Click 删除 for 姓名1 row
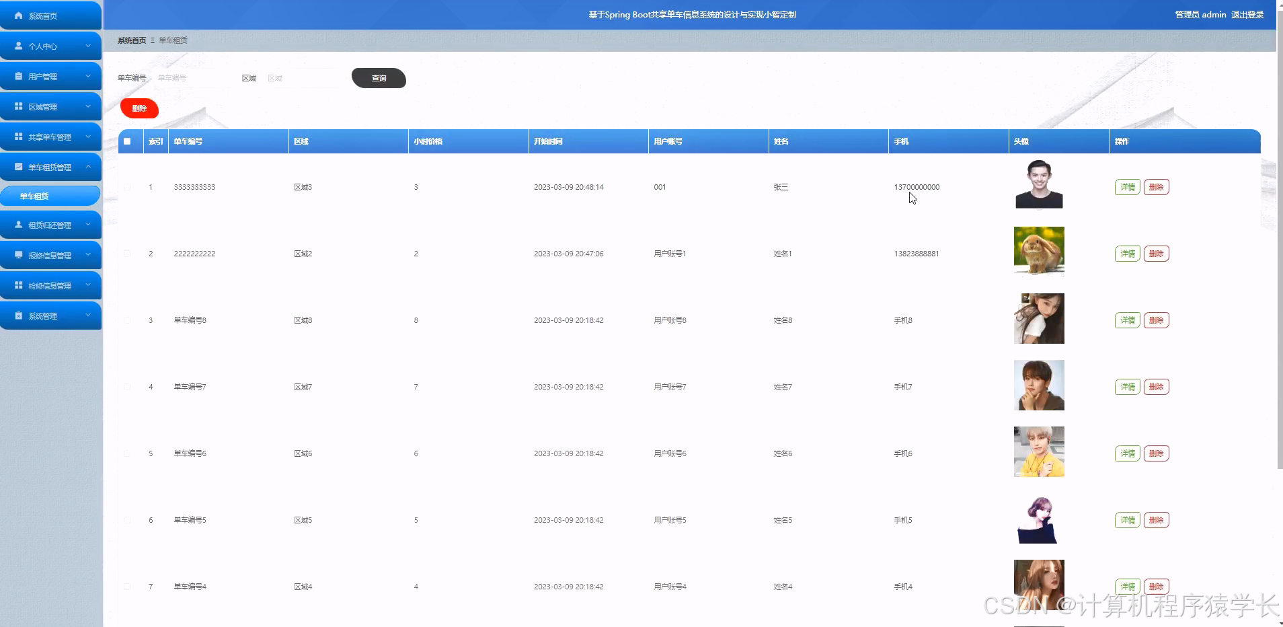1283x627 pixels. (x=1157, y=254)
